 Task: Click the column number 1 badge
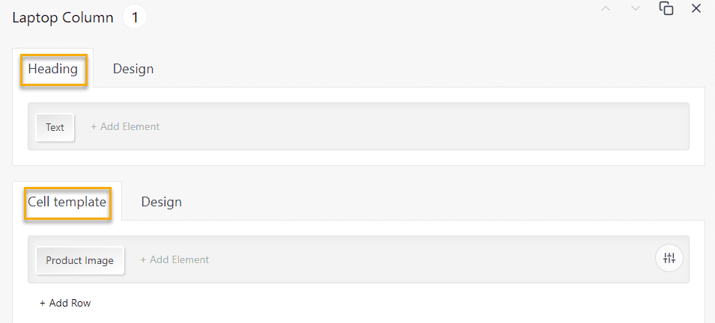click(x=135, y=18)
